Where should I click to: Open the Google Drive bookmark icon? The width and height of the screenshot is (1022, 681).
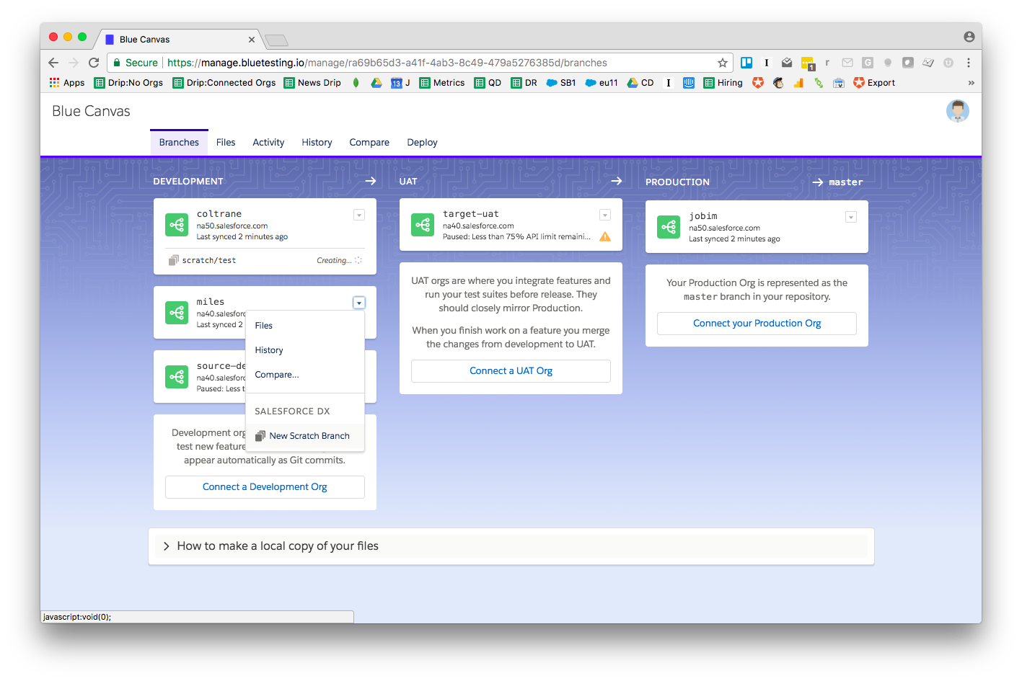(x=376, y=83)
